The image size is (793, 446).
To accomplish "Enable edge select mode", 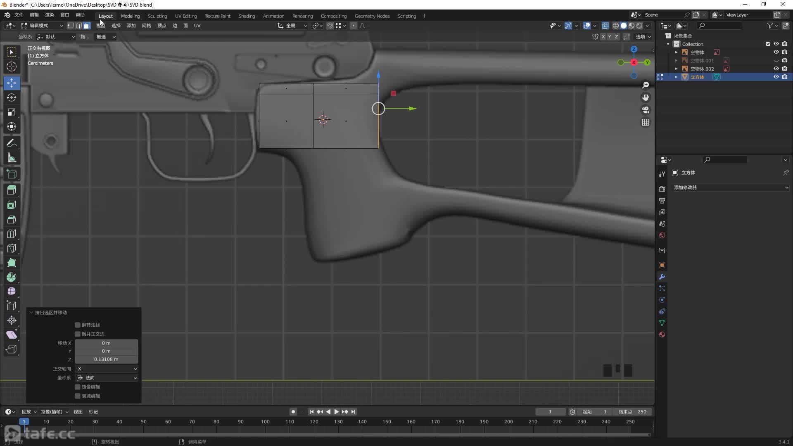I will click(x=79, y=26).
